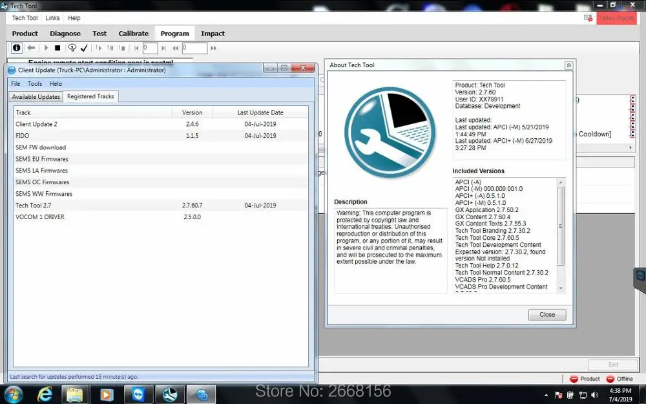Click the message icon beside Volvo Trucks
The height and width of the screenshot is (404, 646).
(x=588, y=18)
